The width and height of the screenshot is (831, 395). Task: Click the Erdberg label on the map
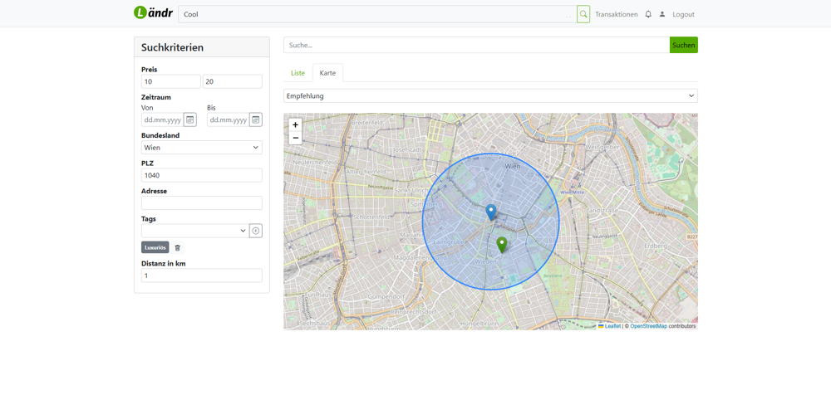coord(655,246)
